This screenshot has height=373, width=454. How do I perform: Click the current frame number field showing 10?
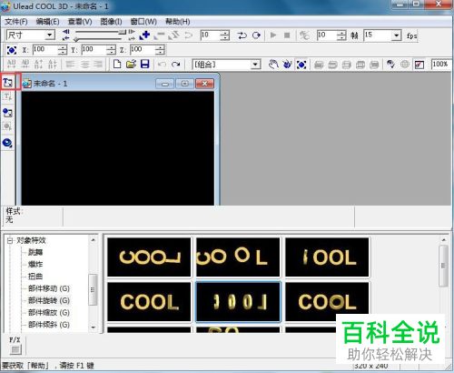point(211,35)
